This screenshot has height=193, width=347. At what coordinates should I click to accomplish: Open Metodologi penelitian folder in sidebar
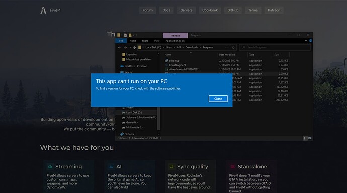[138, 59]
